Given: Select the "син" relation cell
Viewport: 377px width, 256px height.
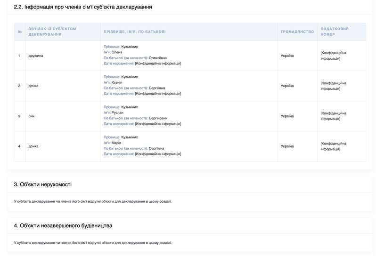Looking at the screenshot, I should [x=31, y=116].
